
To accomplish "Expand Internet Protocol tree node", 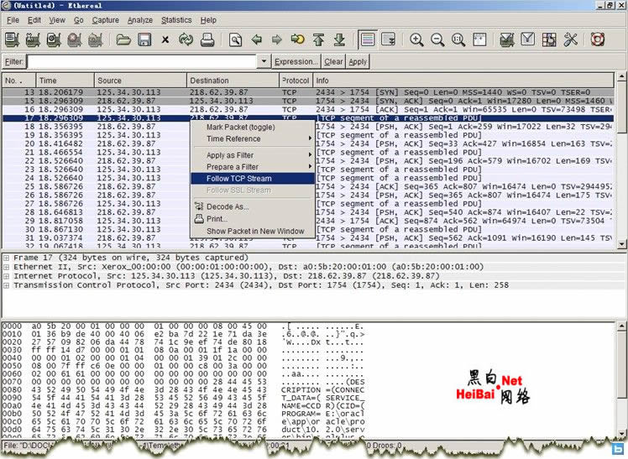I will click(6, 276).
